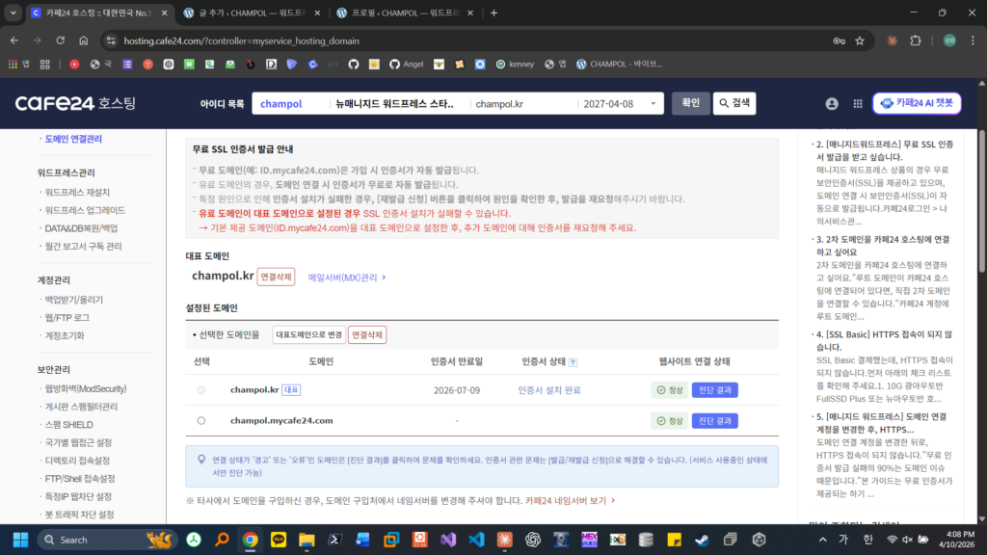Viewport: 987px width, 555px height.
Task: Expand the tab search dropdown in Chrome
Action: click(x=13, y=13)
